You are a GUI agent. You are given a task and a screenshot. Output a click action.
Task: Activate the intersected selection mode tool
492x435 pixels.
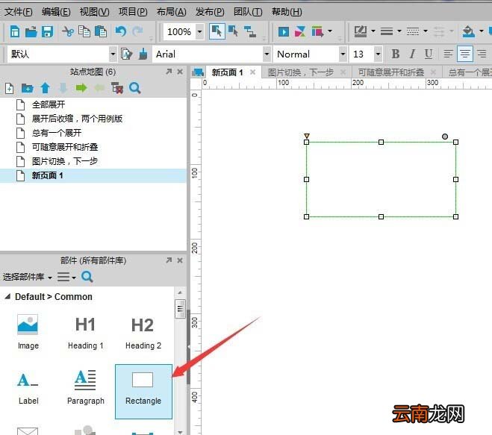tap(217, 31)
